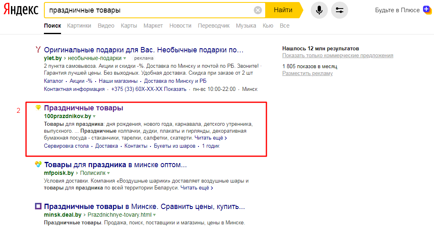This screenshot has height=226, width=434.
Task: Open the Доставка sitelink under 100prazdnikov
Action: (x=107, y=146)
